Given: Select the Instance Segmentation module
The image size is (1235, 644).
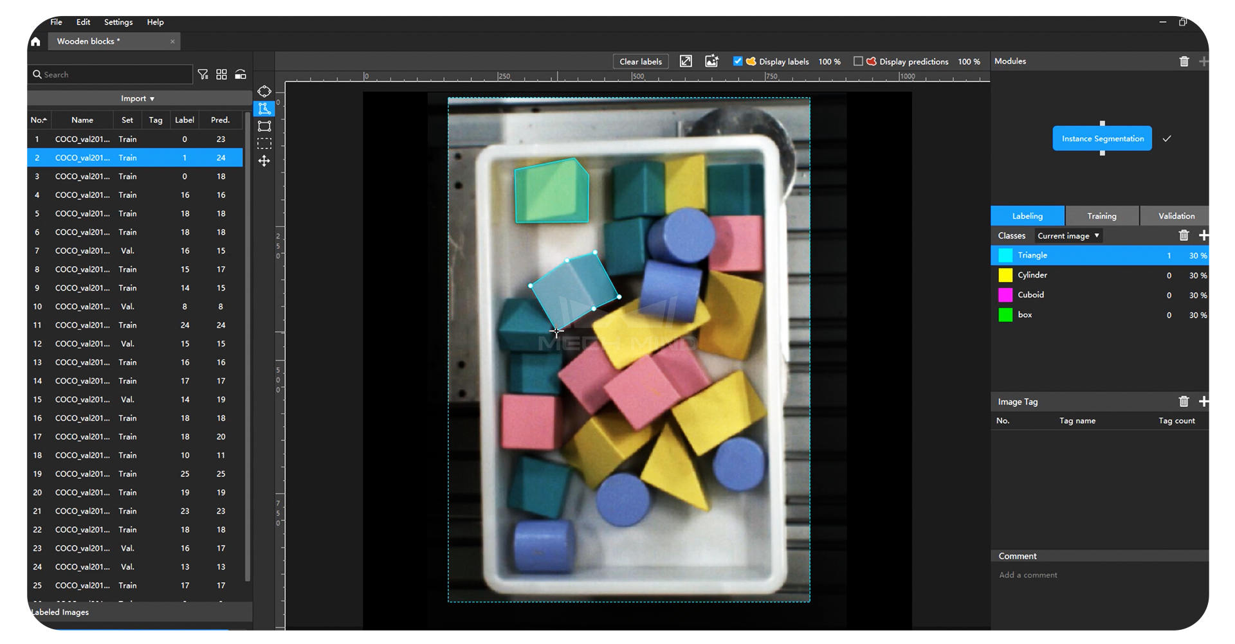Looking at the screenshot, I should click(1102, 138).
